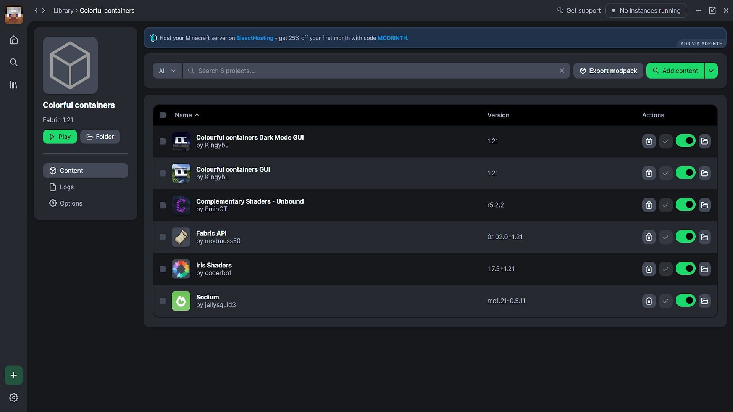The width and height of the screenshot is (733, 412).
Task: Open the Content tab
Action: [86, 171]
